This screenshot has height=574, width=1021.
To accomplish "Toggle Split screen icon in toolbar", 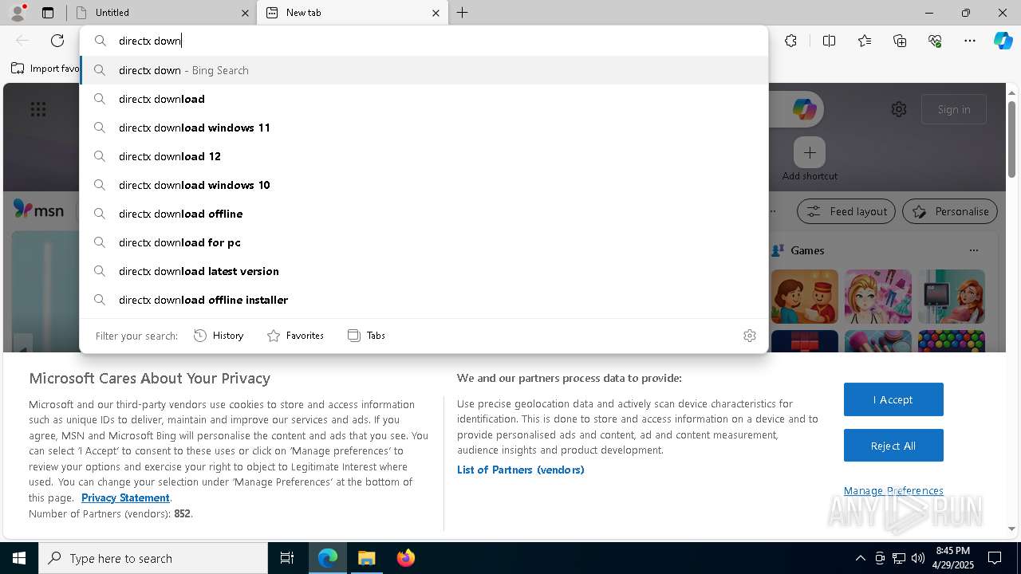I will pyautogui.click(x=829, y=41).
